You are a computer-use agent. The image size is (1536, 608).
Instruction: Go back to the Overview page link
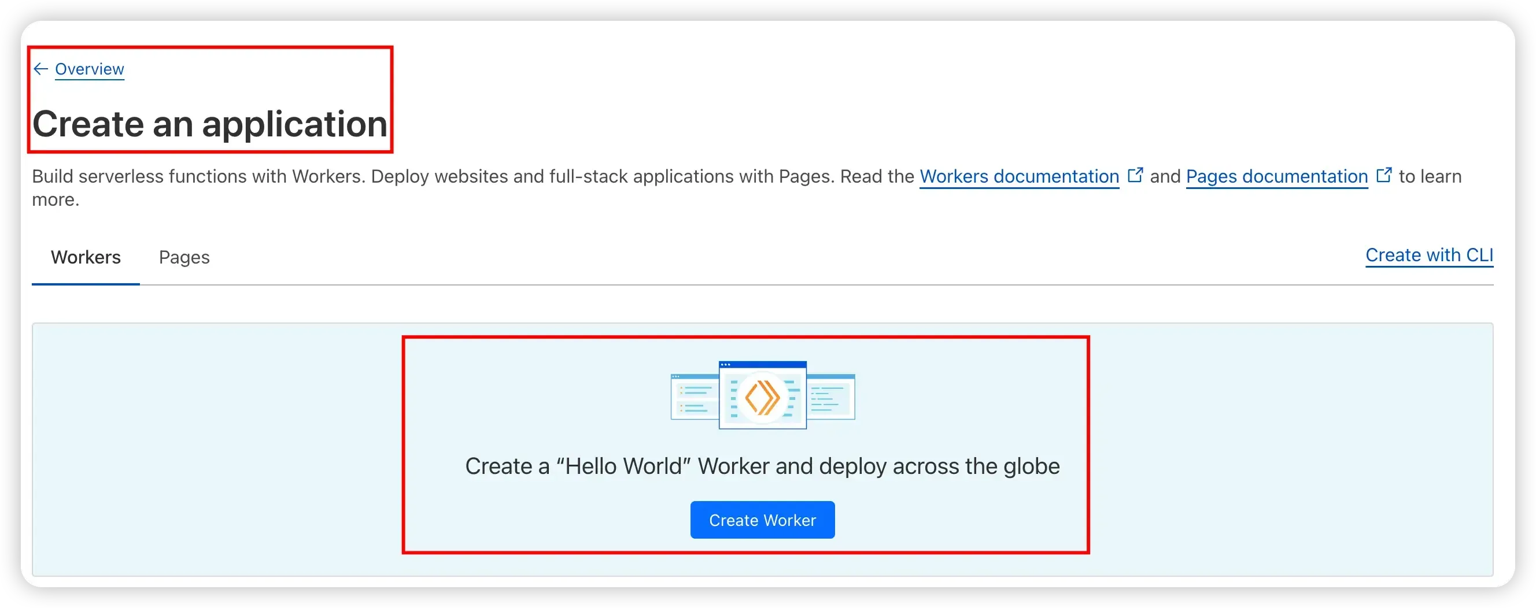(90, 69)
